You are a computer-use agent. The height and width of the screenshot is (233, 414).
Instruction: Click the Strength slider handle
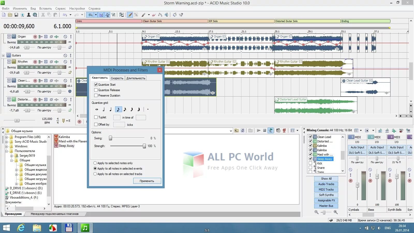pos(144,146)
